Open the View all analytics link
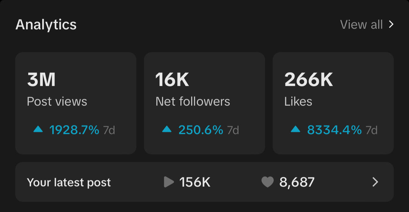 [361, 24]
